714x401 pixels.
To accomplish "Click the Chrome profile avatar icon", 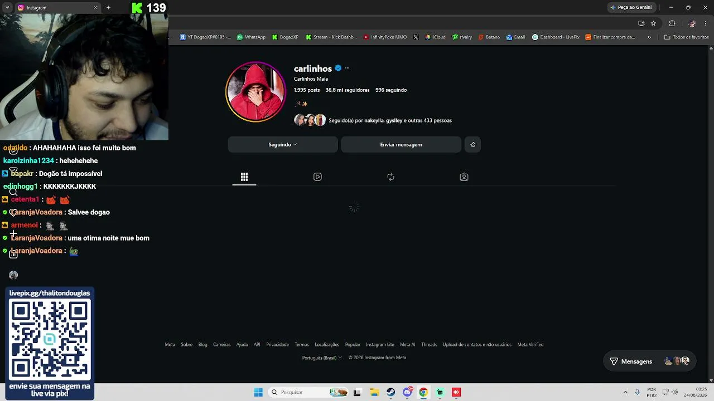I will click(x=692, y=23).
